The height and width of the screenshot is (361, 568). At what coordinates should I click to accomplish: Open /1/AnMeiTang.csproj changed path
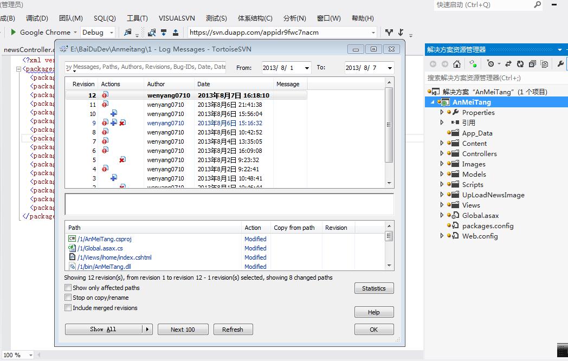(x=104, y=239)
